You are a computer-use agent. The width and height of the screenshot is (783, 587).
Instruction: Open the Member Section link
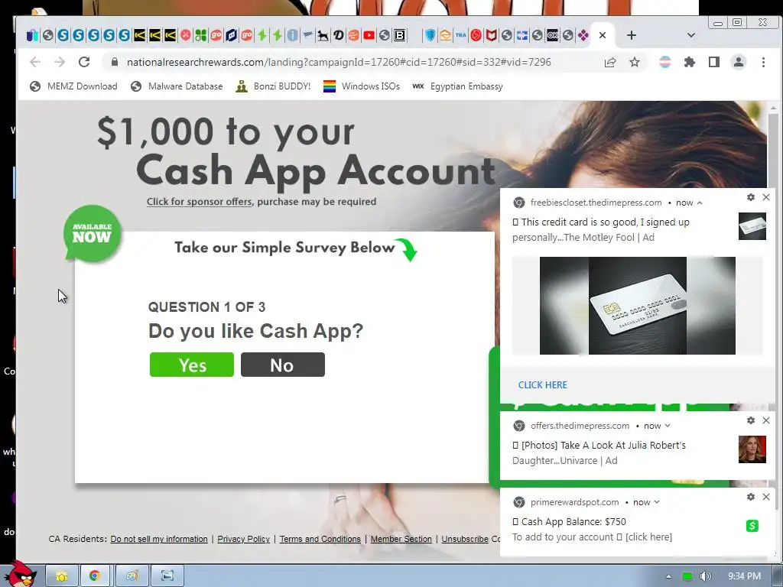[x=401, y=539]
